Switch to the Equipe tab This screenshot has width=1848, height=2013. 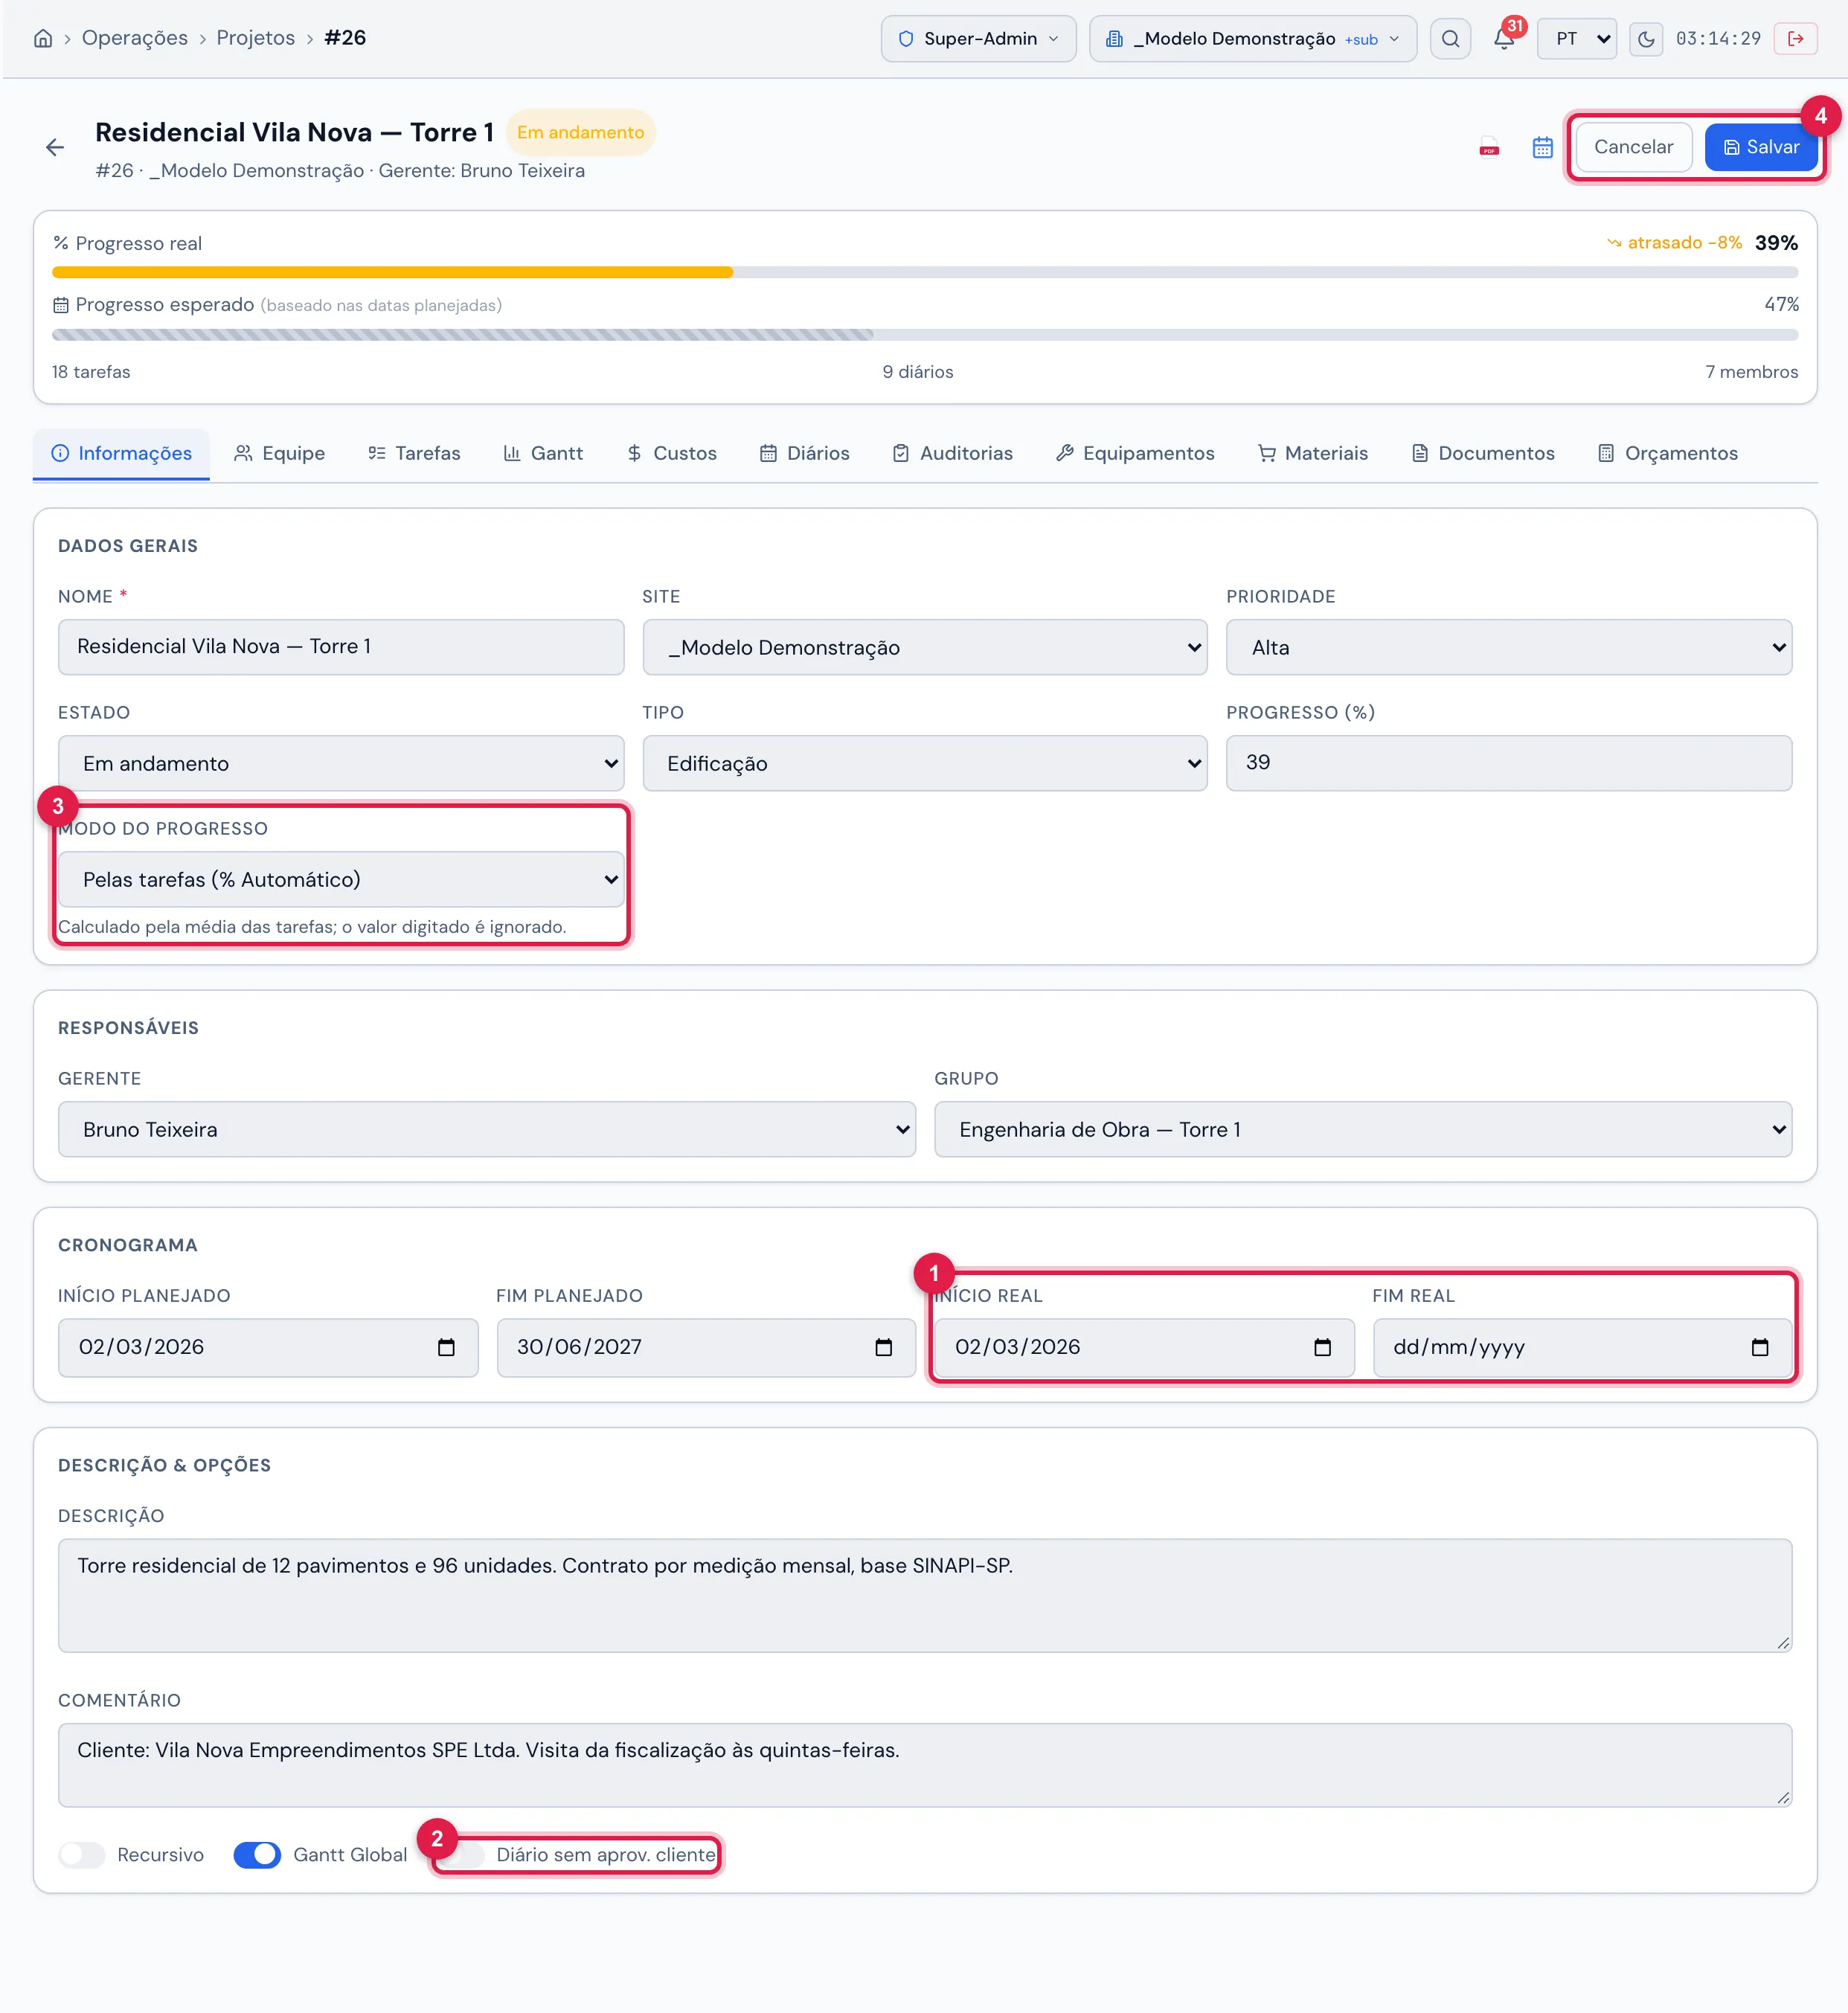point(279,453)
